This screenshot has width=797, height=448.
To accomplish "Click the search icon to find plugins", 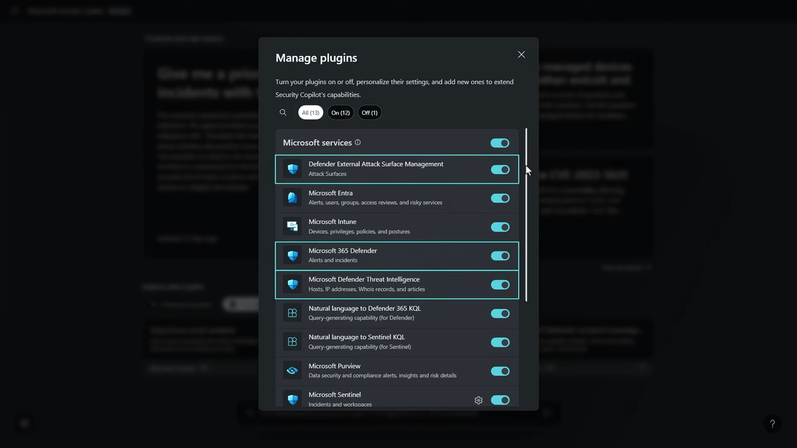I will click(x=283, y=113).
